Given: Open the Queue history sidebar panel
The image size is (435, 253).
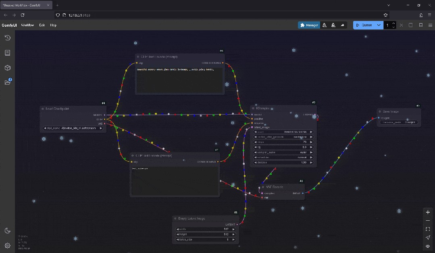Looking at the screenshot, I should click(8, 38).
